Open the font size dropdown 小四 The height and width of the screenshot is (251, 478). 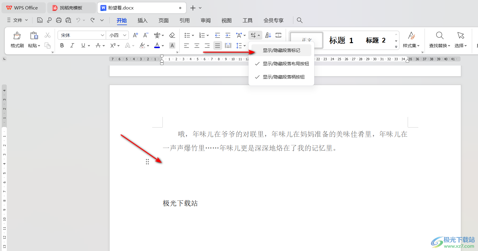click(x=125, y=35)
